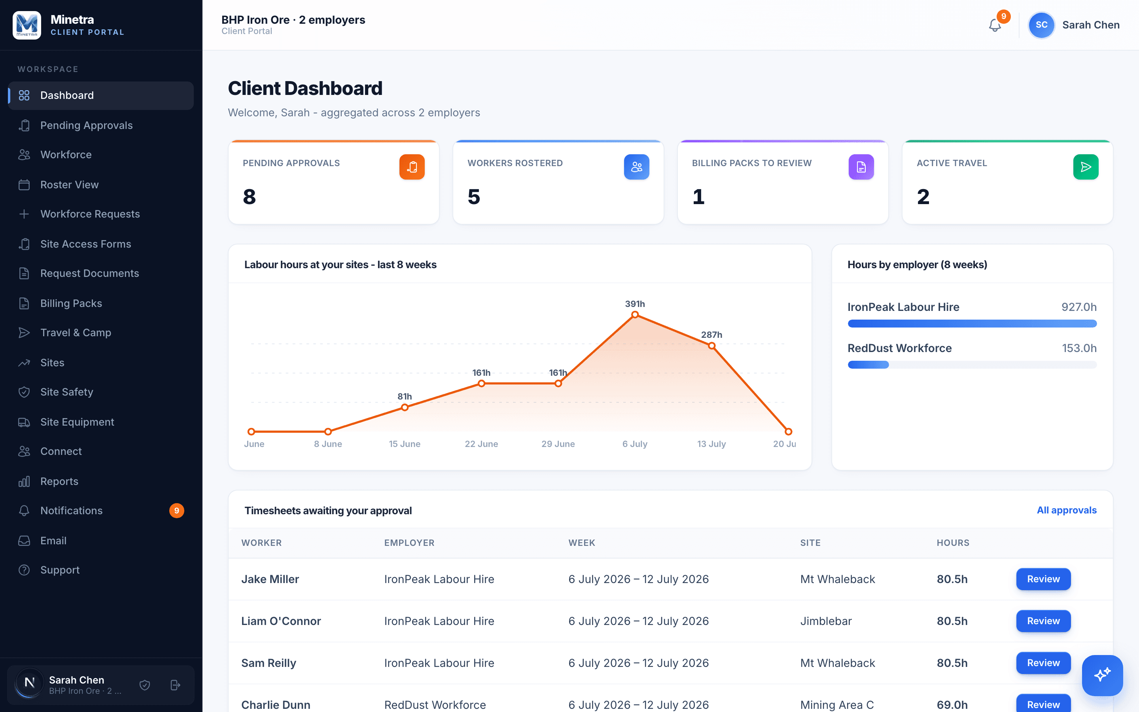Open All approvals link
Screen dimensions: 1139x712
1067,510
